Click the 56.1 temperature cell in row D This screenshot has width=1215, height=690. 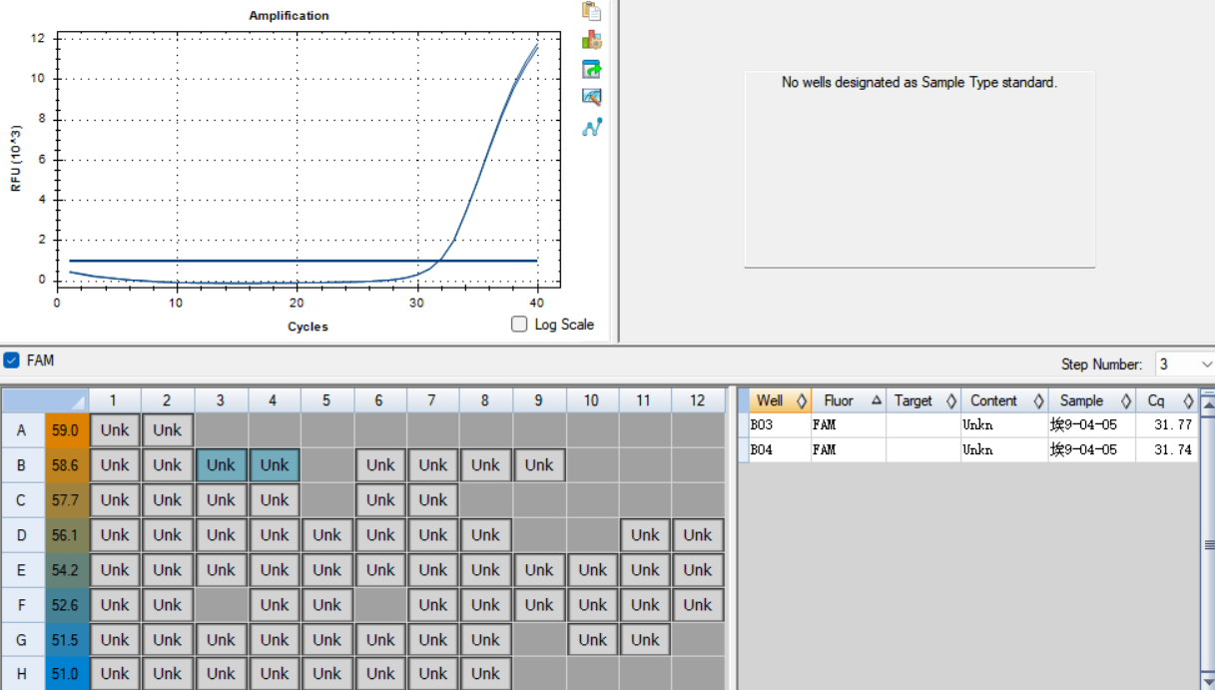point(66,535)
